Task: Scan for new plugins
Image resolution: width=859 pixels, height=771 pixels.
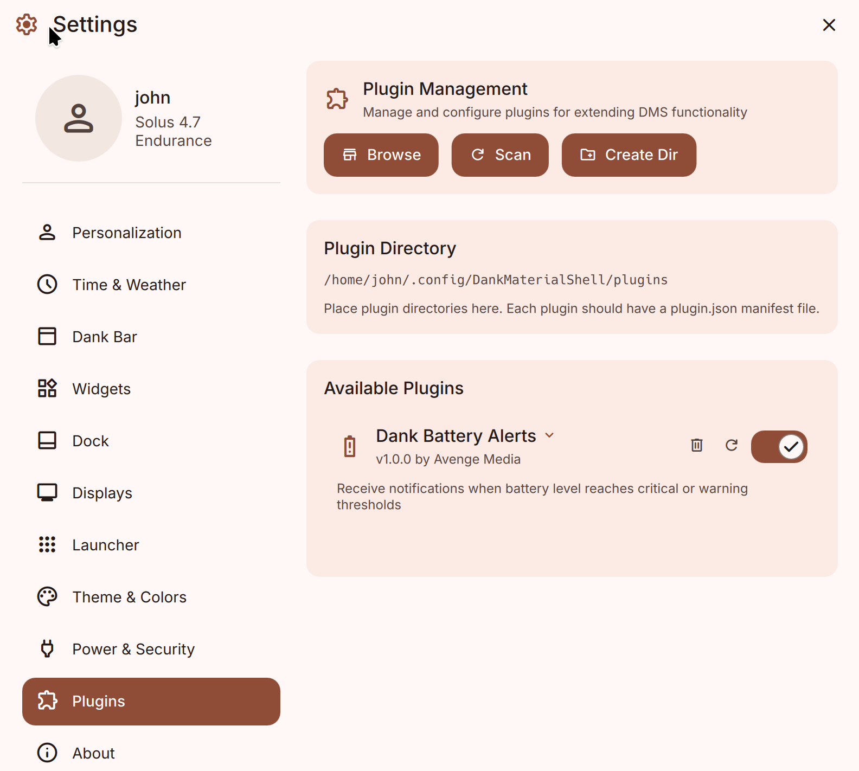Action: 499,155
